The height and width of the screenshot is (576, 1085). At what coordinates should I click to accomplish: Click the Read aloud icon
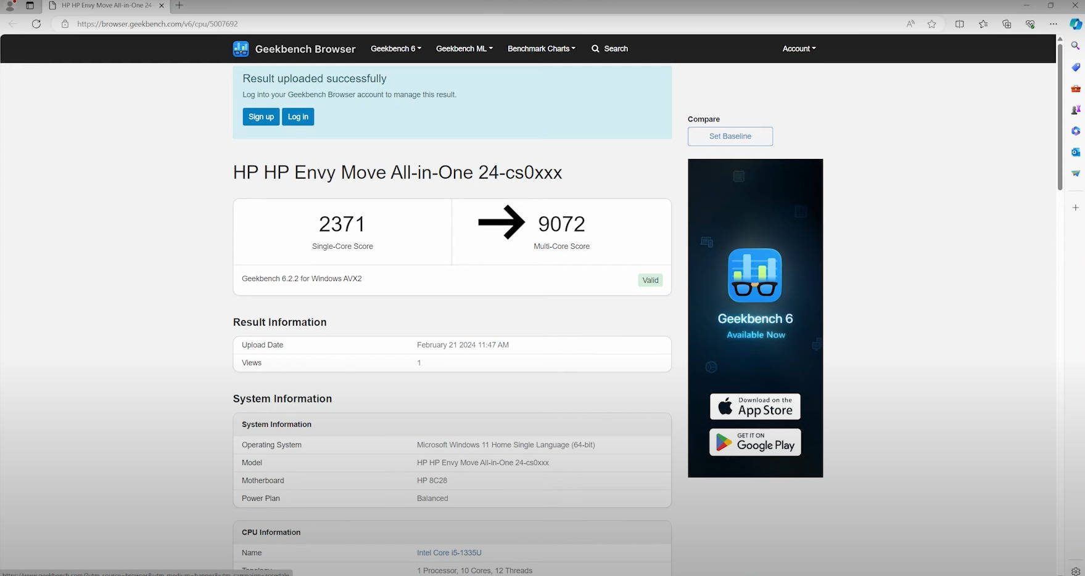point(910,24)
